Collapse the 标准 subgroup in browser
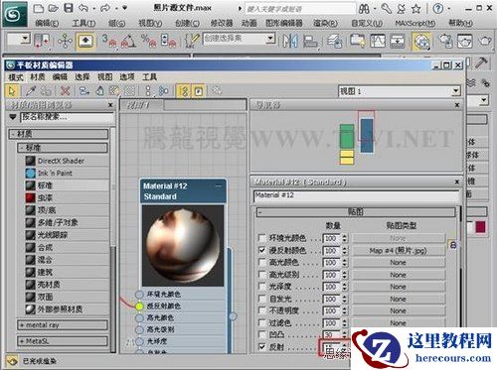 [63, 148]
